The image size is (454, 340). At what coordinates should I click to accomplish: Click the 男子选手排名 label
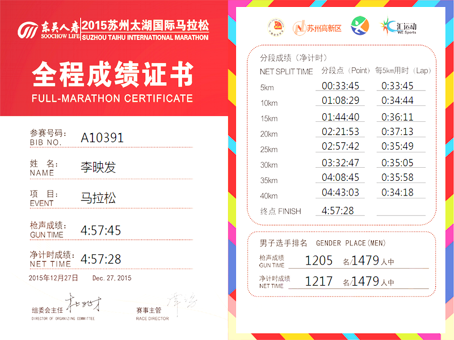[283, 243]
